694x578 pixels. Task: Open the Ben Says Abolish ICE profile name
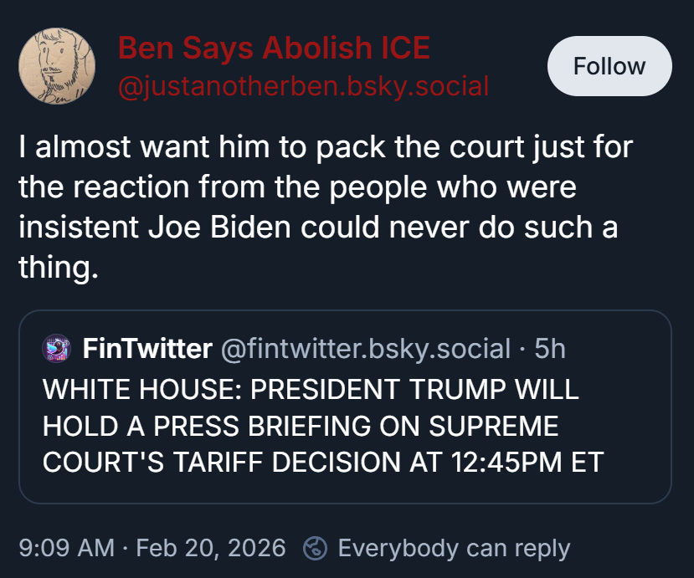[274, 49]
